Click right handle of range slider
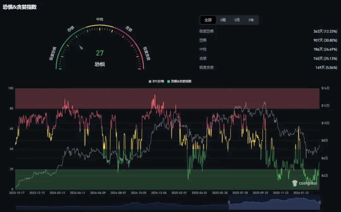The height and width of the screenshot is (212, 341). click(320, 203)
